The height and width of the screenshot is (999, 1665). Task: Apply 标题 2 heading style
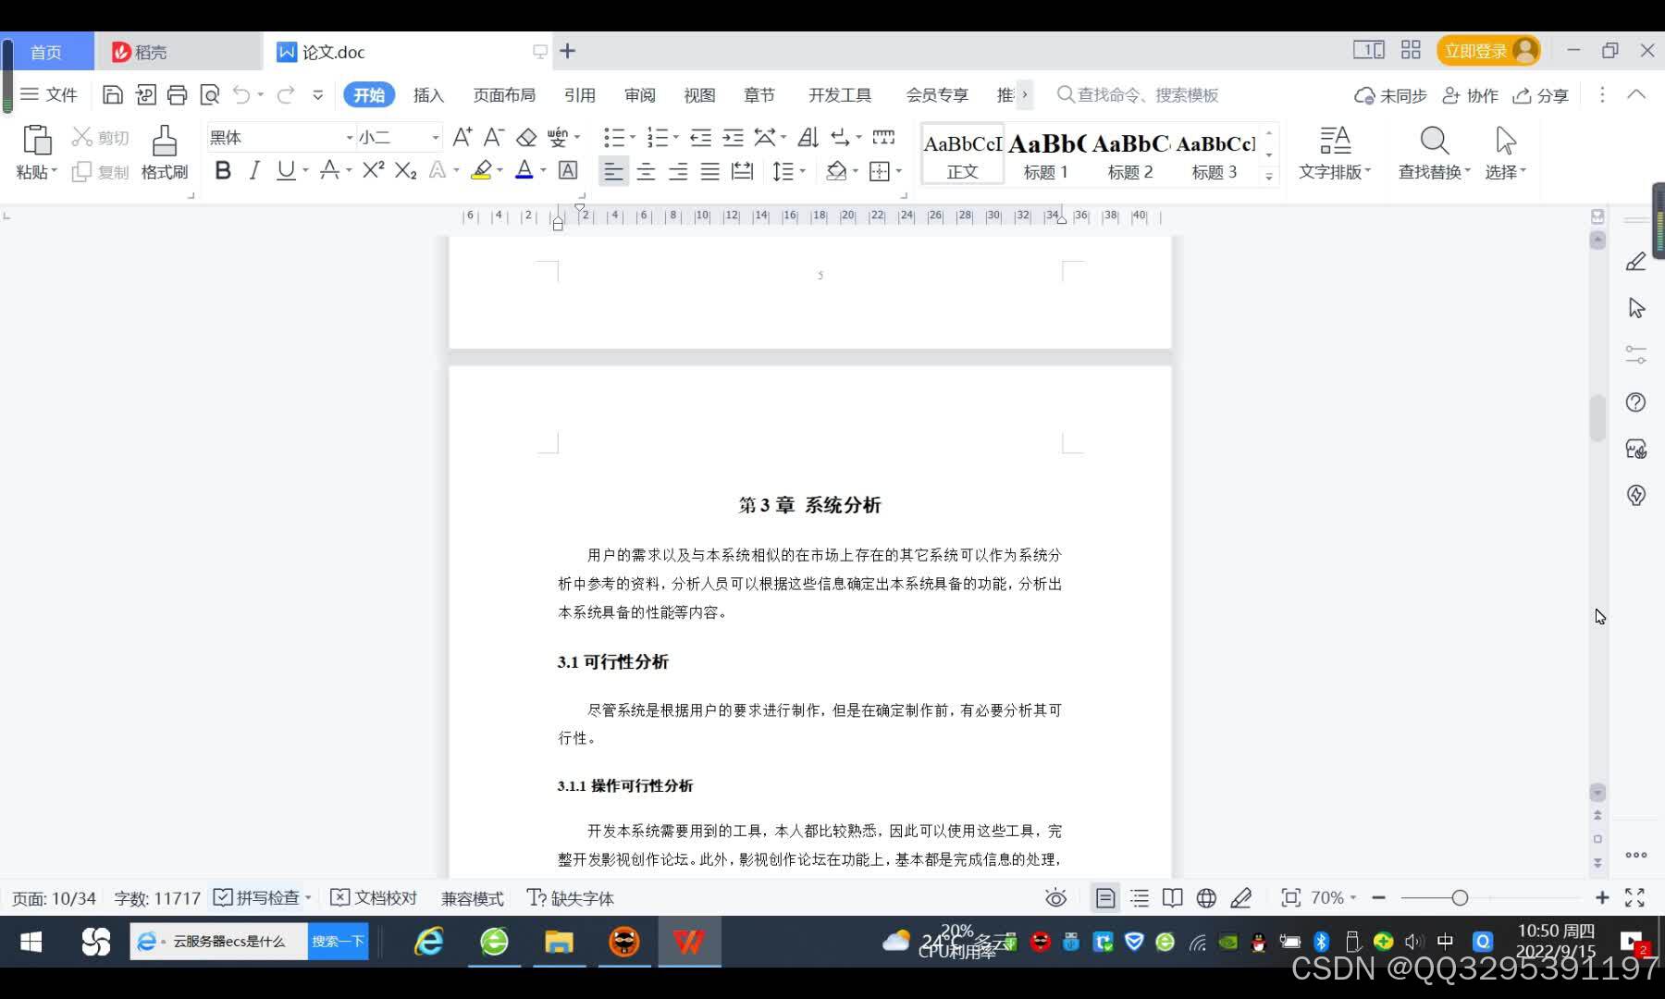pyautogui.click(x=1130, y=154)
